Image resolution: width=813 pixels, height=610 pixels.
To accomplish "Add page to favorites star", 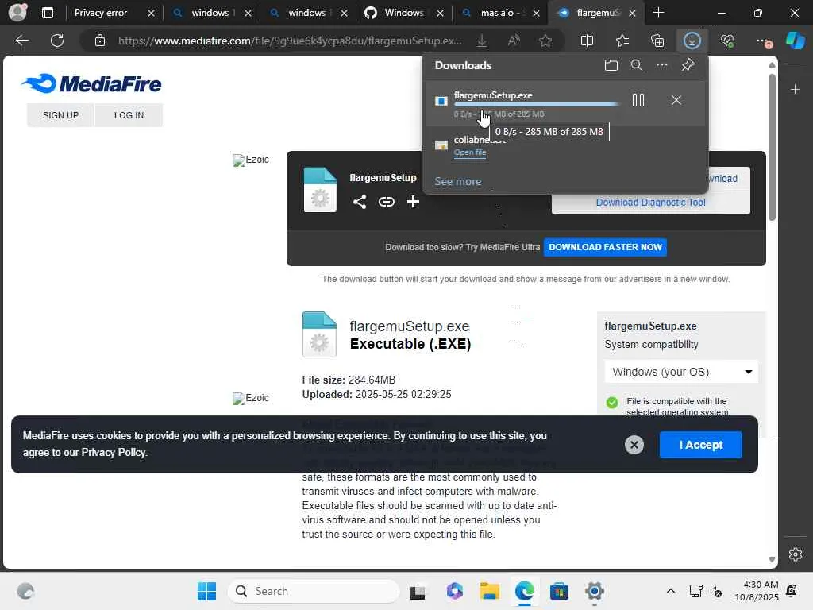I will [545, 41].
